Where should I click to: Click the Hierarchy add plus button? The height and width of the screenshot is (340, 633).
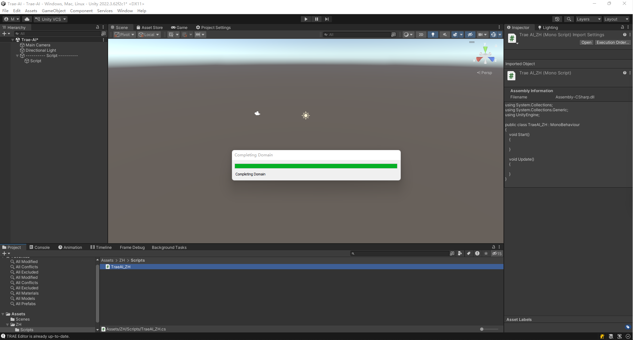[6, 34]
